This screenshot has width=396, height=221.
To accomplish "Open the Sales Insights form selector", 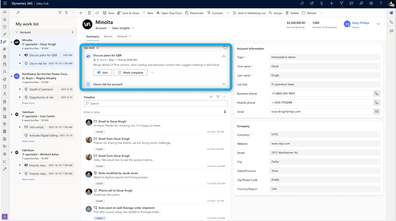I will pyautogui.click(x=123, y=28).
